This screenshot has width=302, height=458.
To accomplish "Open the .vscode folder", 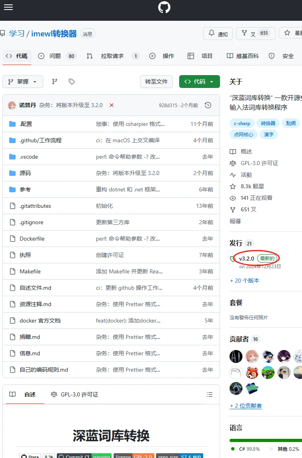I will (x=29, y=157).
